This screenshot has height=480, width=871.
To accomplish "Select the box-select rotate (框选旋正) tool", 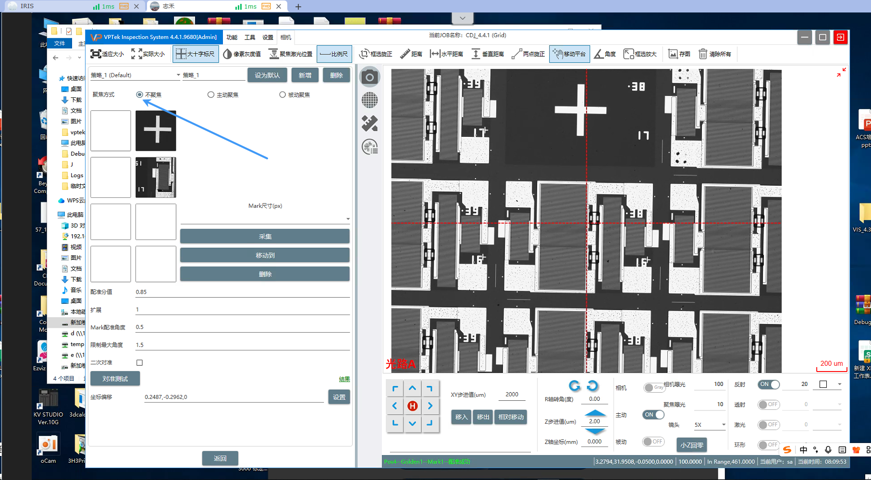I will (376, 54).
